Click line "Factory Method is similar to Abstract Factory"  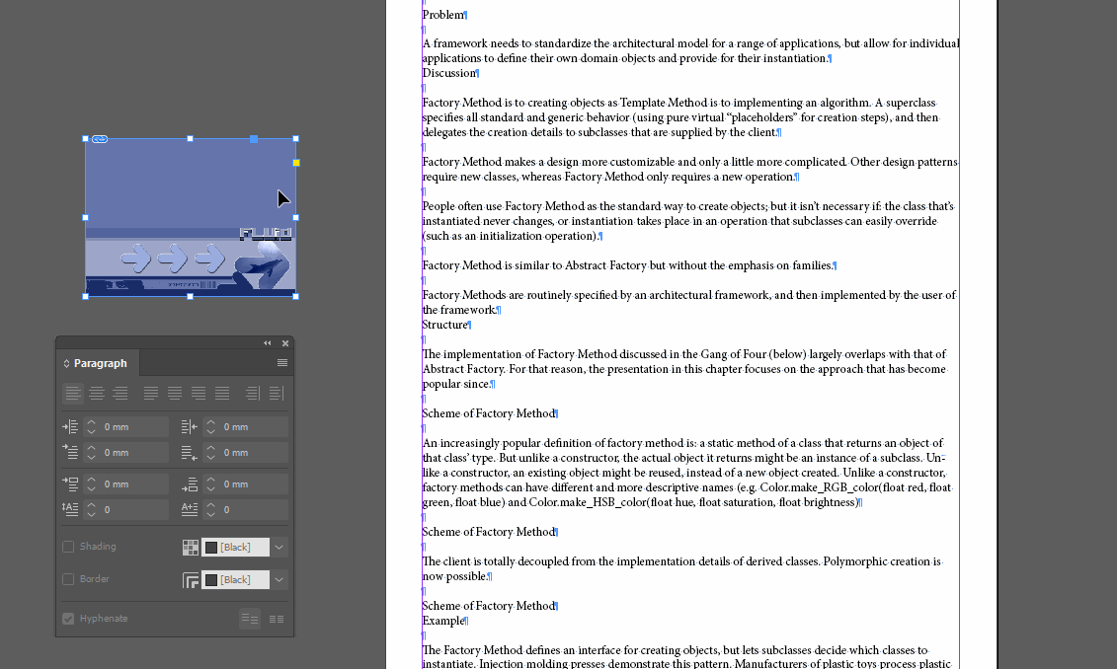(627, 265)
